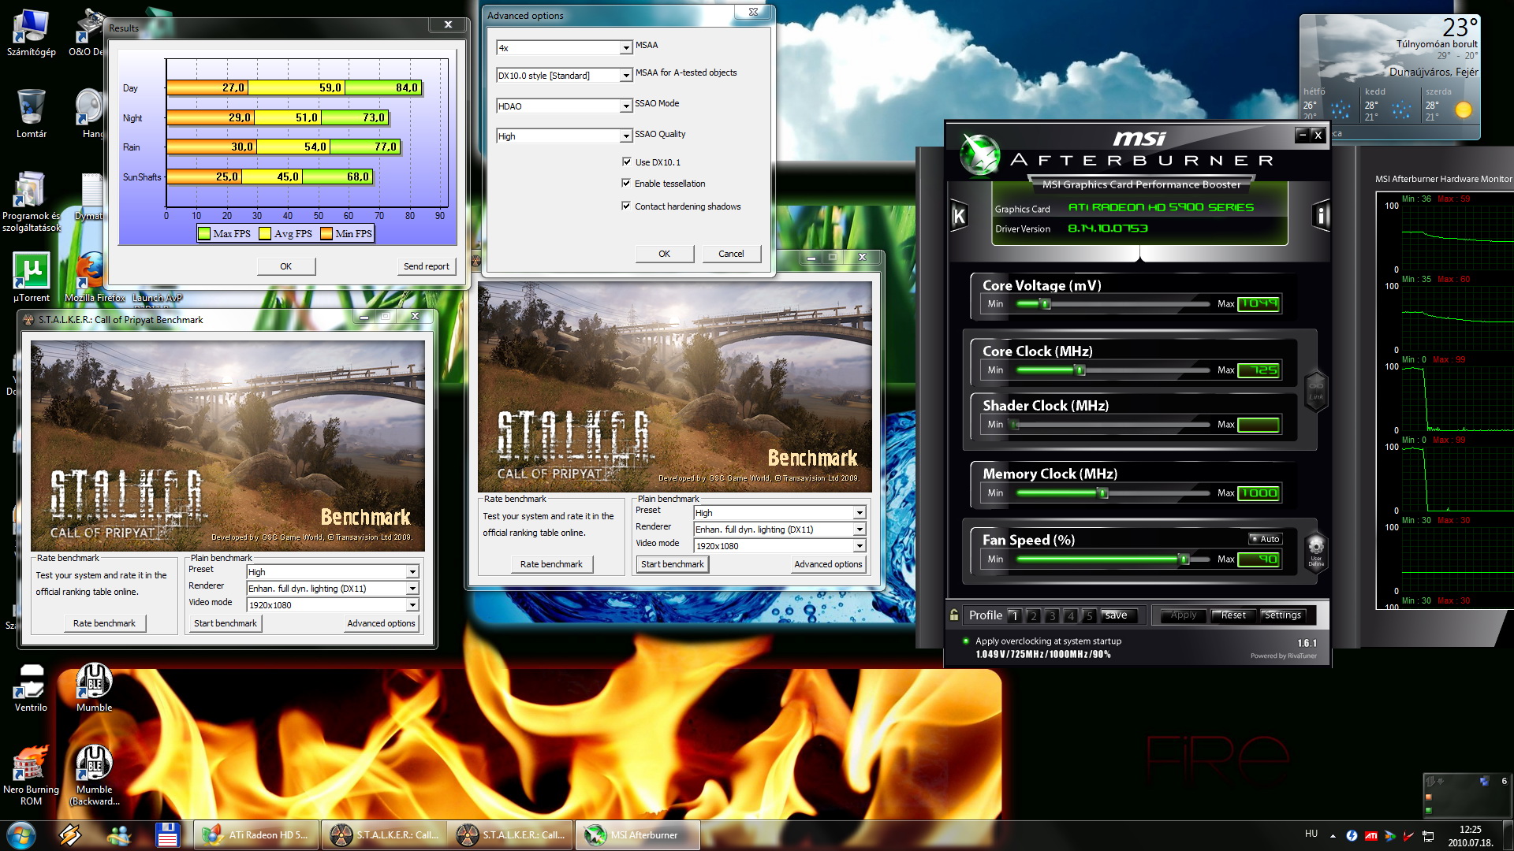1514x851 pixels.
Task: Click OK in Advanced options dialog
Action: [x=665, y=254]
